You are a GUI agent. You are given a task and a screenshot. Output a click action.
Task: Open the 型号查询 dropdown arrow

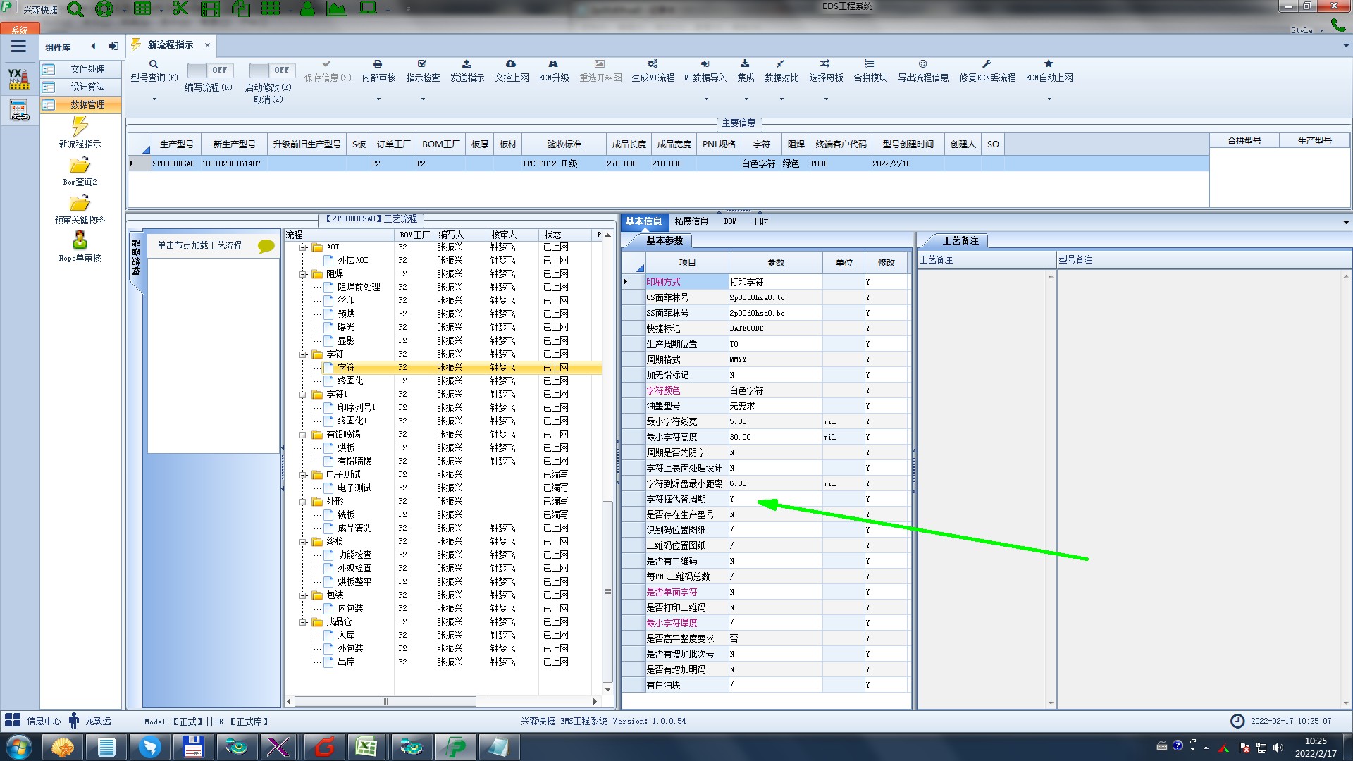click(x=154, y=99)
